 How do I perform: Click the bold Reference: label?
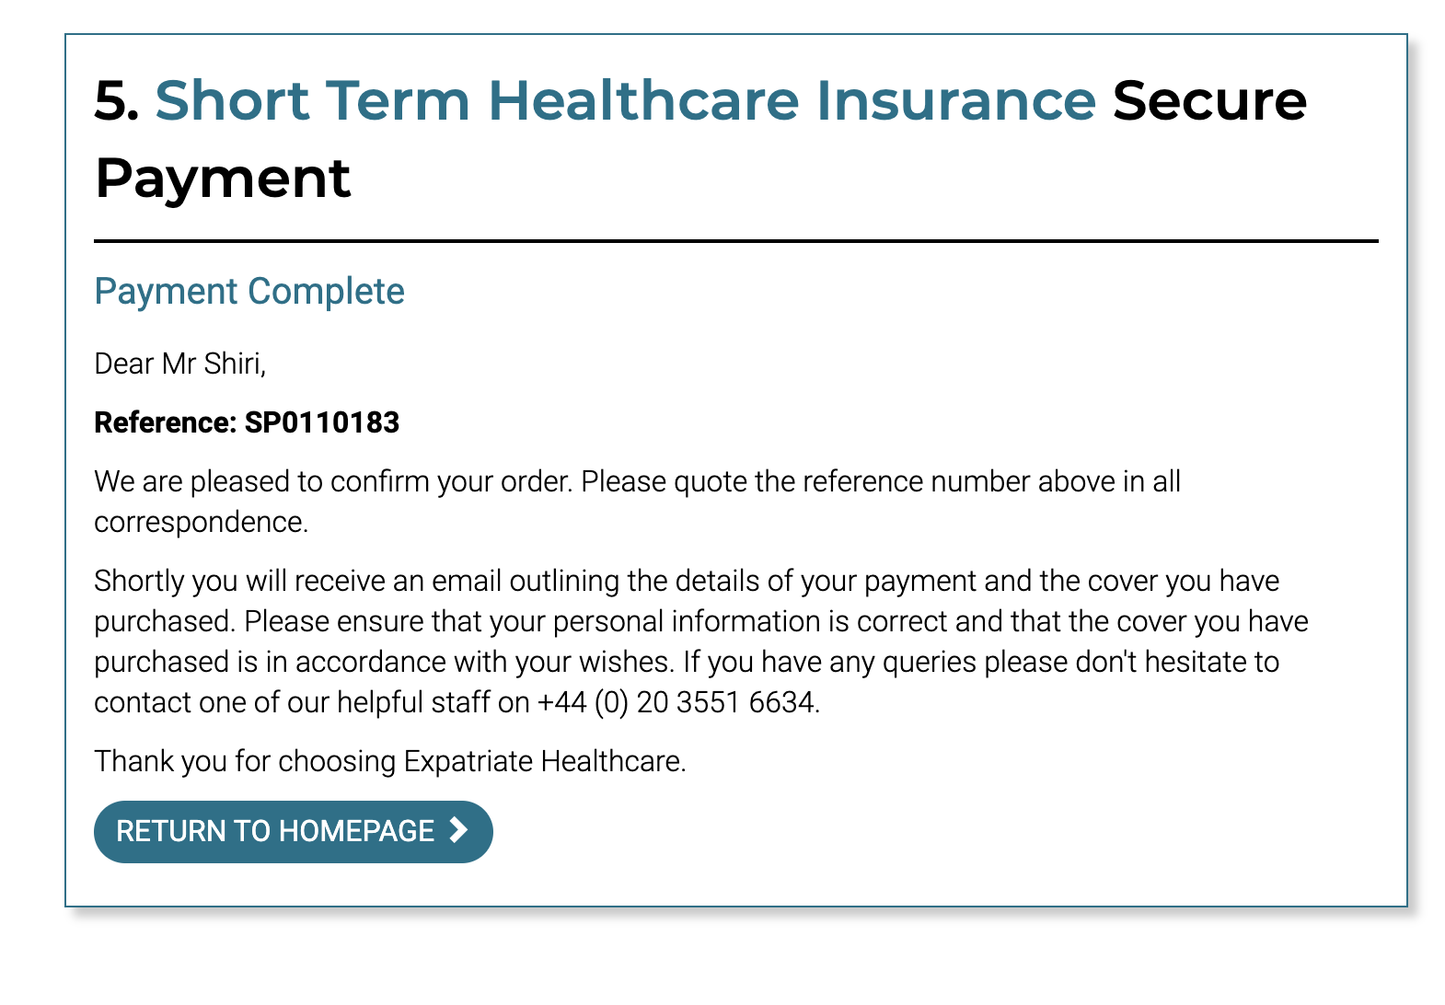[166, 422]
